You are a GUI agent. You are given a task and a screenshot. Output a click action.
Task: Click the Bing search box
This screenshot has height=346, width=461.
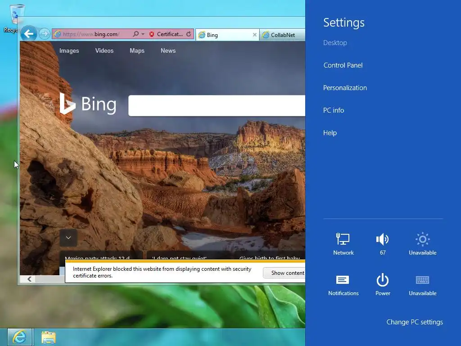[x=217, y=105]
